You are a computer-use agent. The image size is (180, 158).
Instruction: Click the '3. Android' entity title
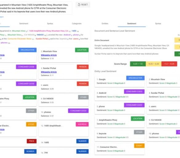click(x=102, y=93)
